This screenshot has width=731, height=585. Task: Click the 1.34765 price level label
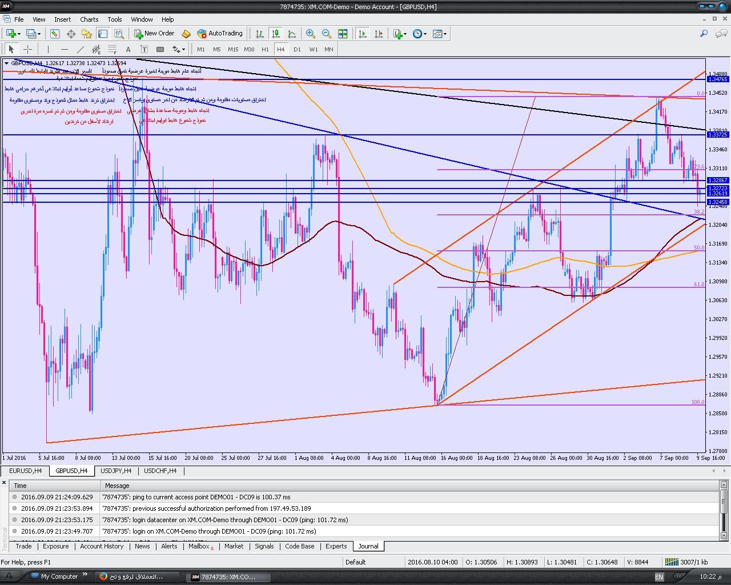click(717, 79)
